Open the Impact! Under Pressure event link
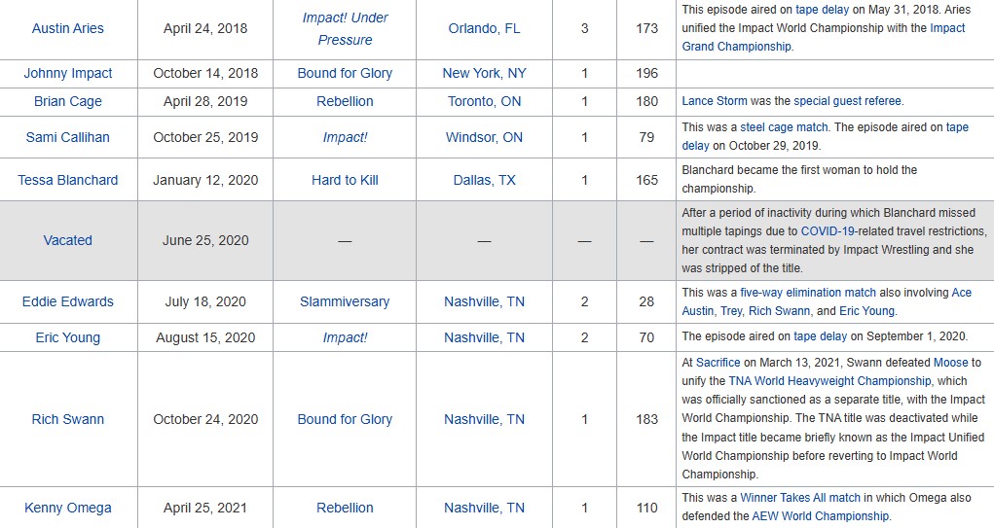Screen dimensions: 994x528 (345, 28)
